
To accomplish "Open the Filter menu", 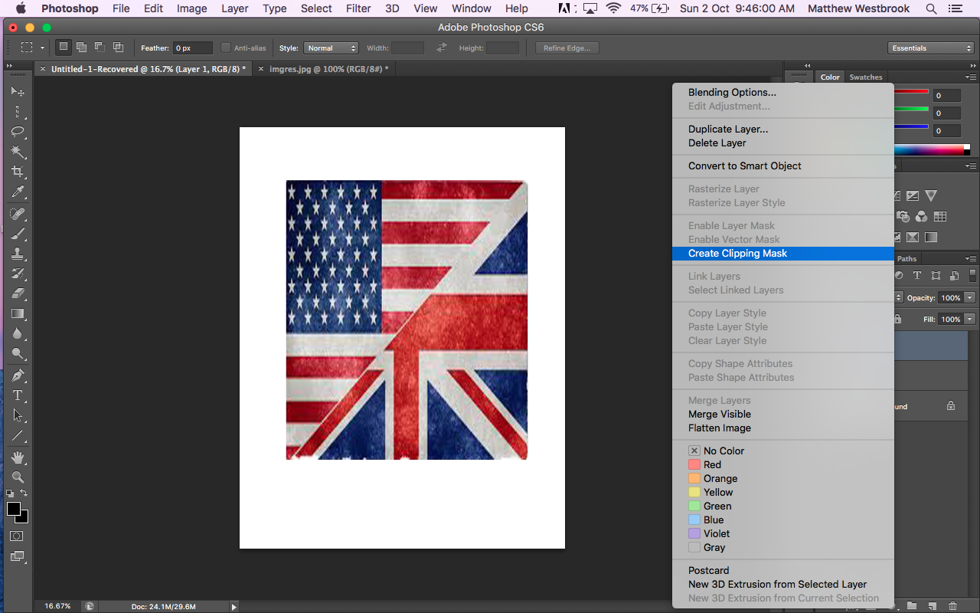I will pyautogui.click(x=358, y=8).
